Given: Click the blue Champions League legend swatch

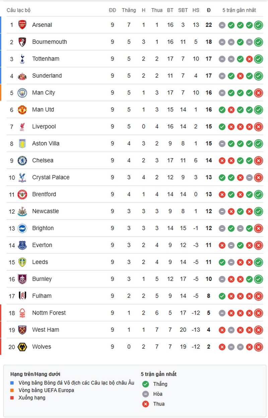Looking at the screenshot, I should 12,383.
